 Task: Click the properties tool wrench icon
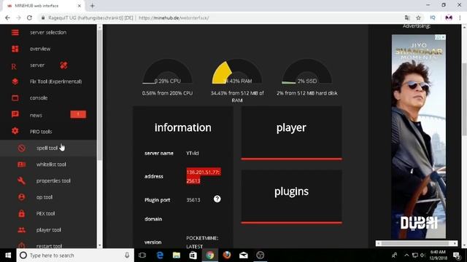(x=21, y=180)
